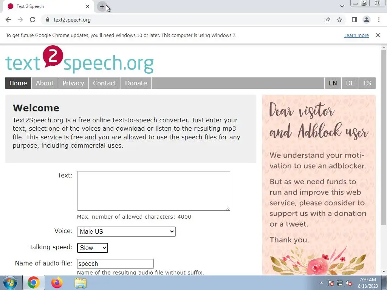Switch language to ES
Image resolution: width=387 pixels, height=290 pixels.
pos(367,83)
